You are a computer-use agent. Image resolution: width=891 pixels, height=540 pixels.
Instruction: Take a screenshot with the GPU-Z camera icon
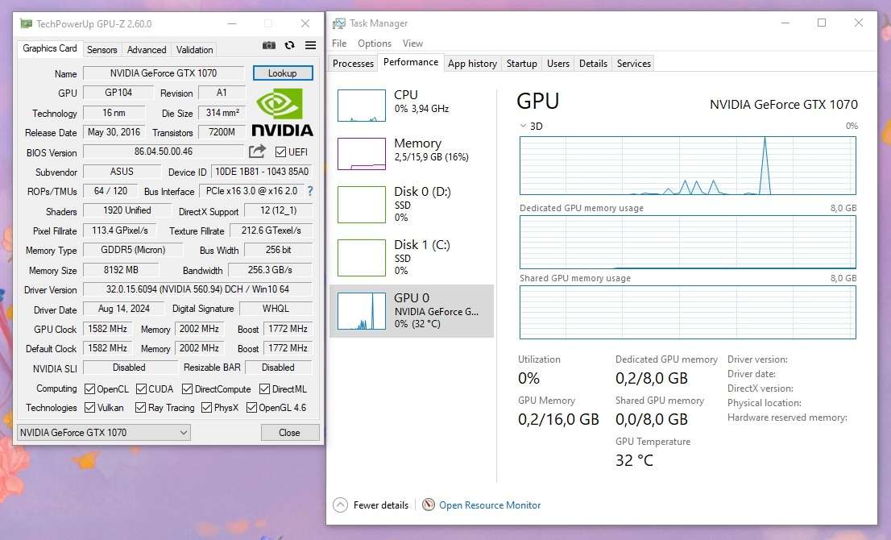268,45
